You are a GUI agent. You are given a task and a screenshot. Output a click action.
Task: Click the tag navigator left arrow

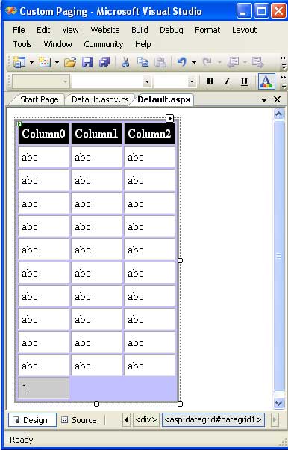[x=126, y=420]
